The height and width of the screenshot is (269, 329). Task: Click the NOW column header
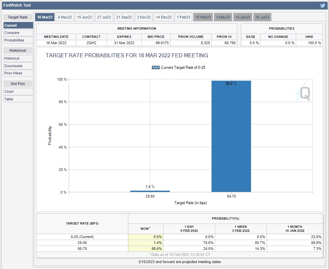point(146,229)
